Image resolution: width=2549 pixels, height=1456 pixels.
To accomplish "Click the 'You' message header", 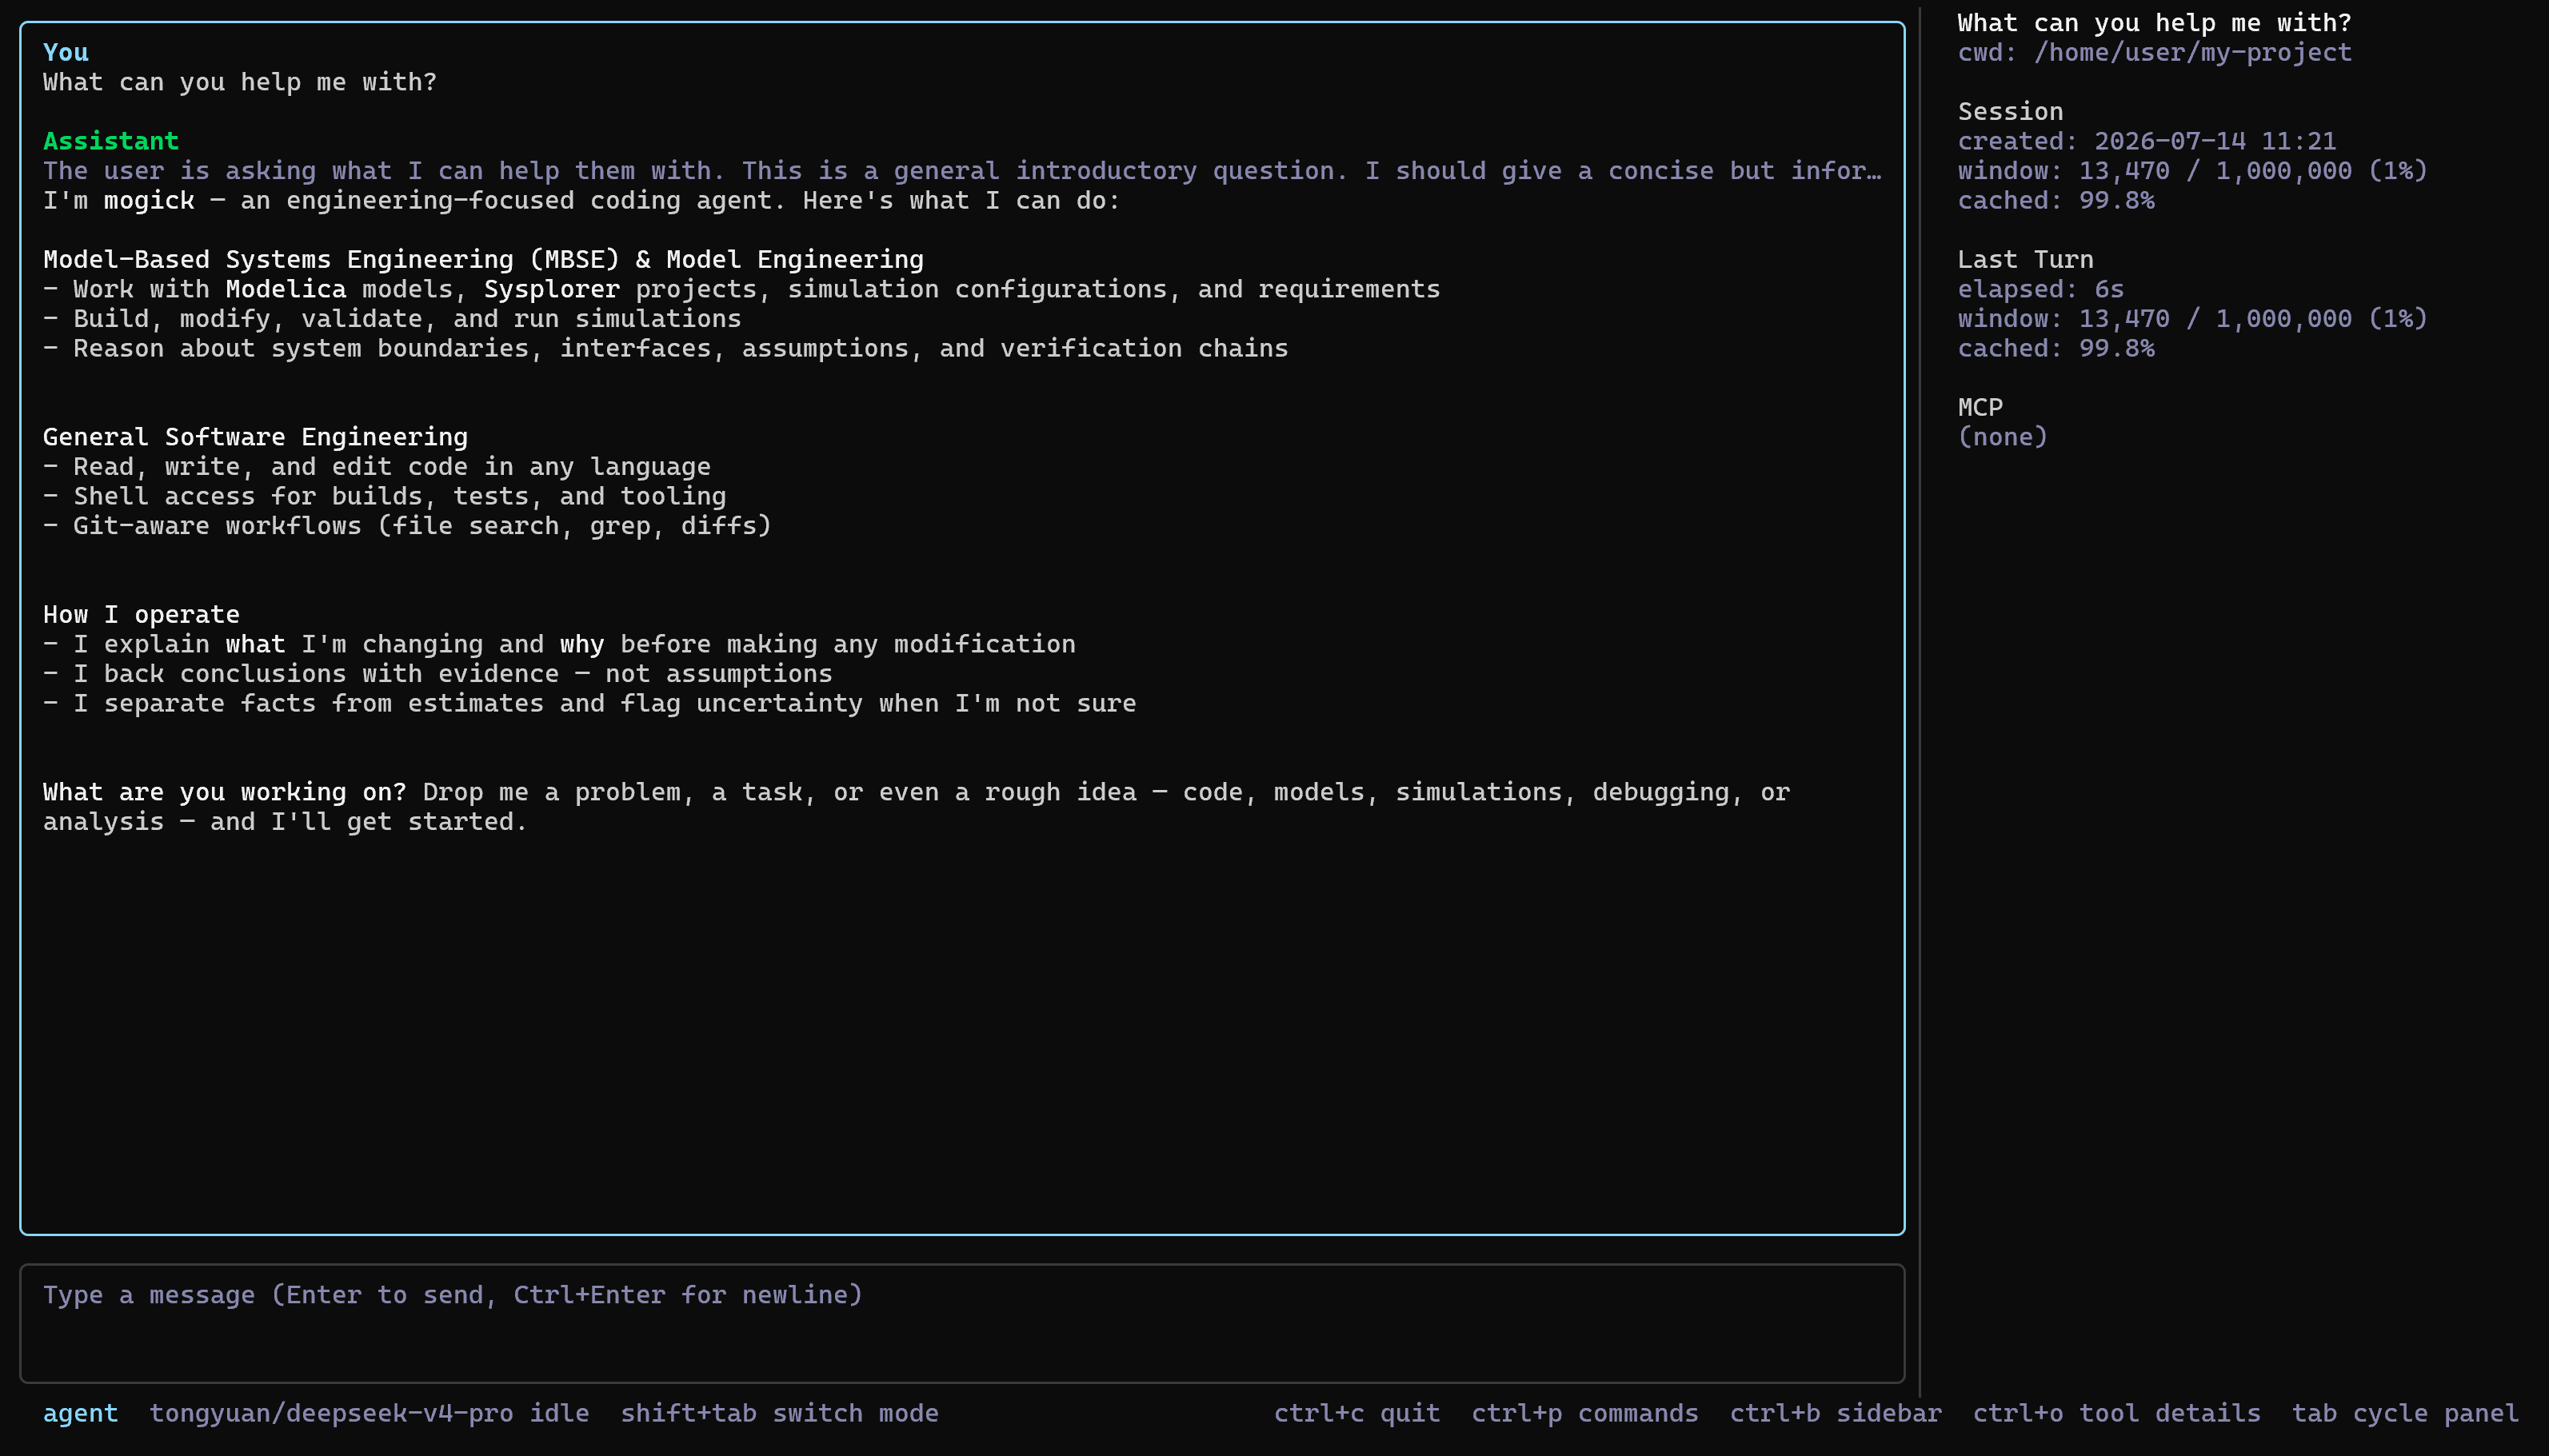I will pyautogui.click(x=65, y=52).
